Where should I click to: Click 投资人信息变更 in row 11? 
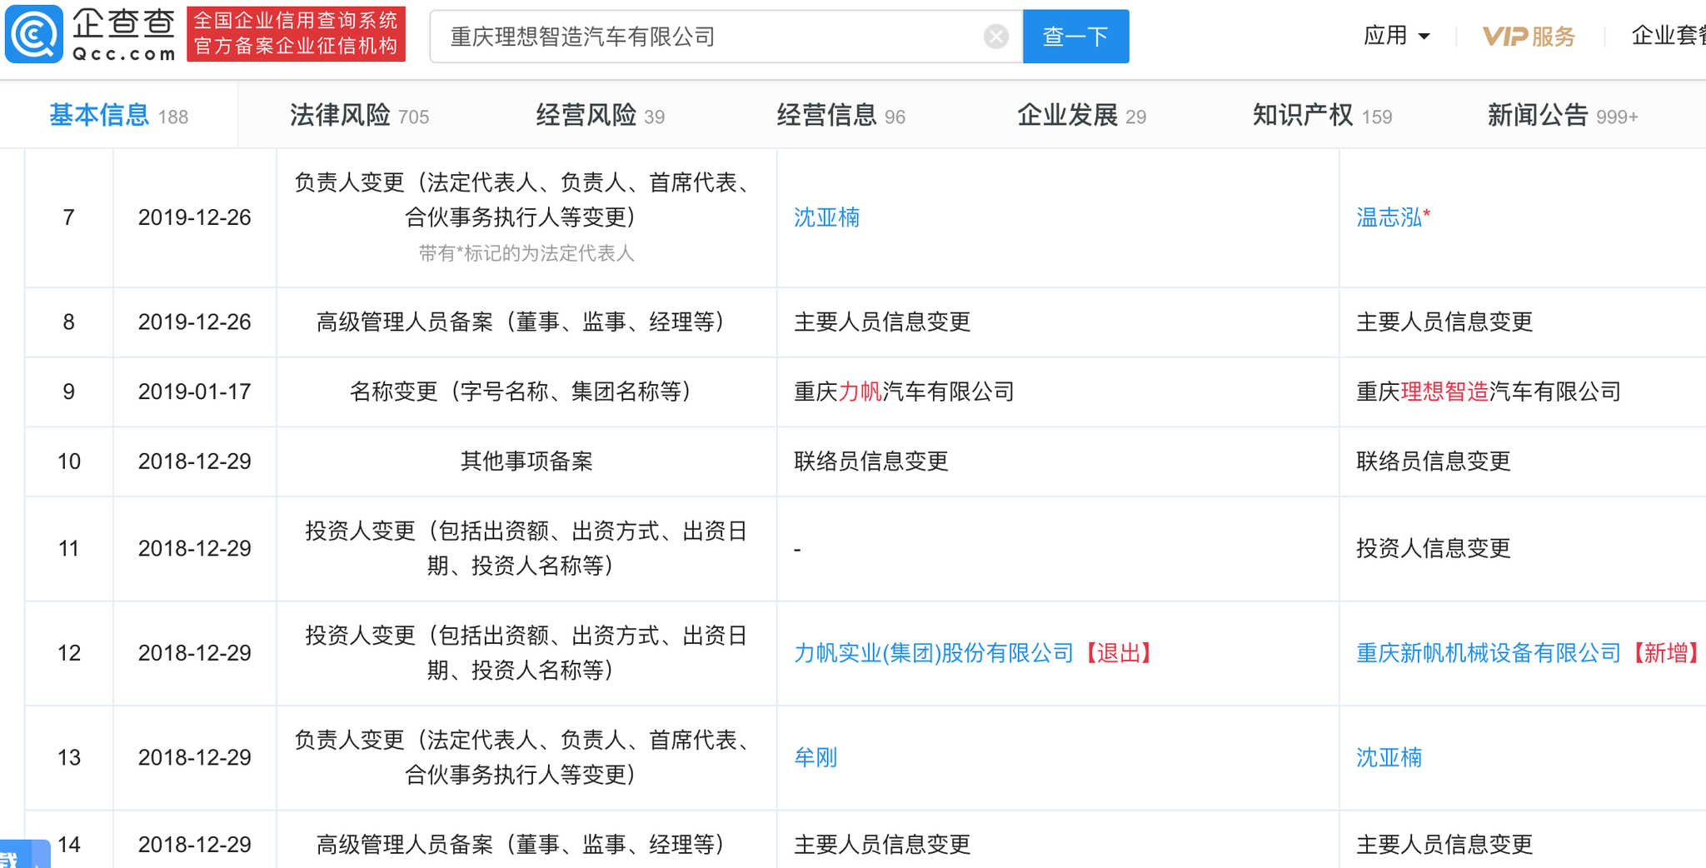(x=1434, y=548)
